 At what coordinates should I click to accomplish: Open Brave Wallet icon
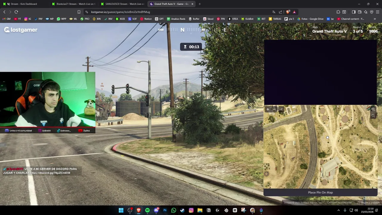tap(360, 12)
